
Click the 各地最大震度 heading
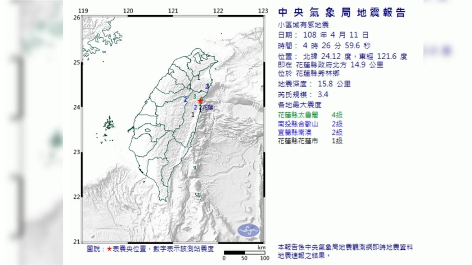point(299,105)
